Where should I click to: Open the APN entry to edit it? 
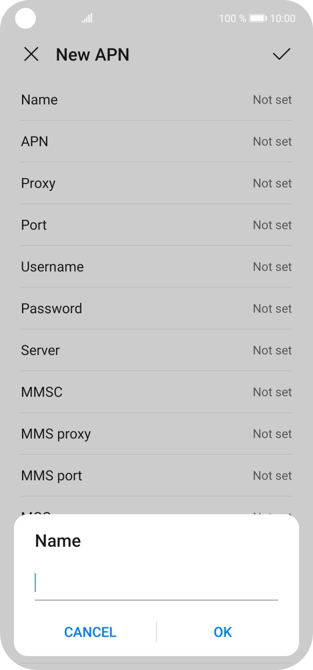pos(156,141)
